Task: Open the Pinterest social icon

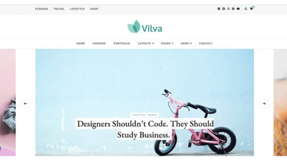Action: [x=233, y=9]
